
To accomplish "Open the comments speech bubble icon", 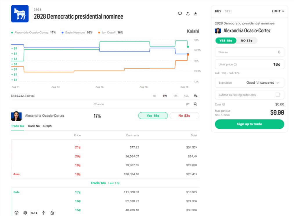I will 180,13.
